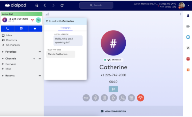Make a call with the phone button
Viewport: 192px width, 117px height.
pos(8,29)
